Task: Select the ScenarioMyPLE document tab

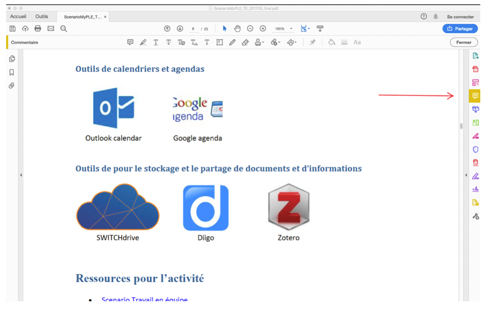Action: pyautogui.click(x=83, y=17)
